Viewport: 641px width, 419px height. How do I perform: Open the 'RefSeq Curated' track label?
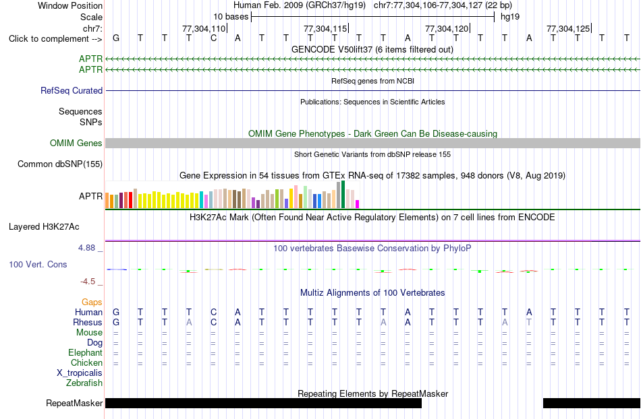[71, 90]
